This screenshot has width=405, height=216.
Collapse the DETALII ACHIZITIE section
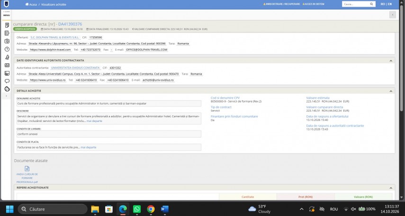pyautogui.click(x=391, y=91)
